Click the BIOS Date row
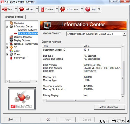This screenshot has height=124, width=130. (82, 71)
